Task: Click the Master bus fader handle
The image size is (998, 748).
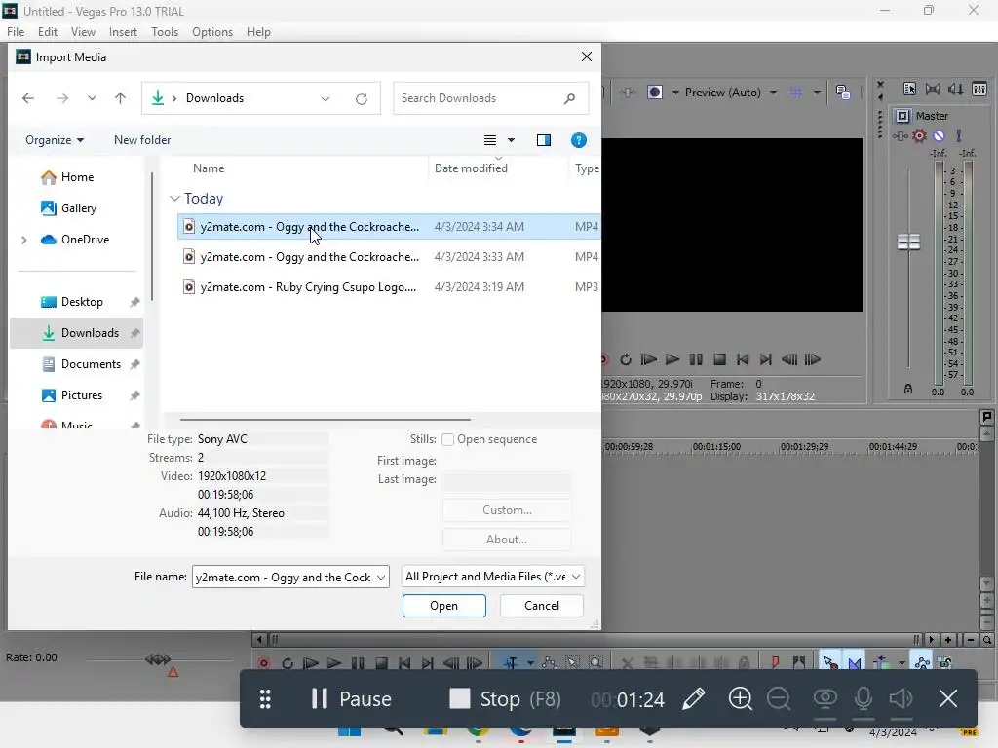Action: 909,242
